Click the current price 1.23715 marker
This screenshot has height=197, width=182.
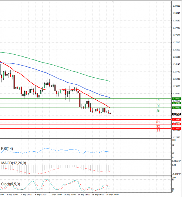click(x=176, y=114)
